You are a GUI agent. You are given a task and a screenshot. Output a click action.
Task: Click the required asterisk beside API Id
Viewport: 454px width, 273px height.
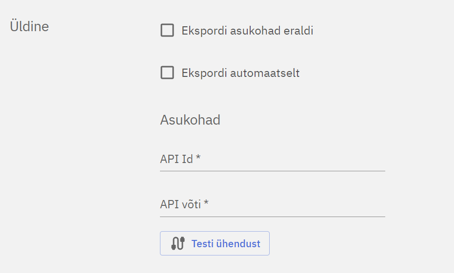click(198, 158)
